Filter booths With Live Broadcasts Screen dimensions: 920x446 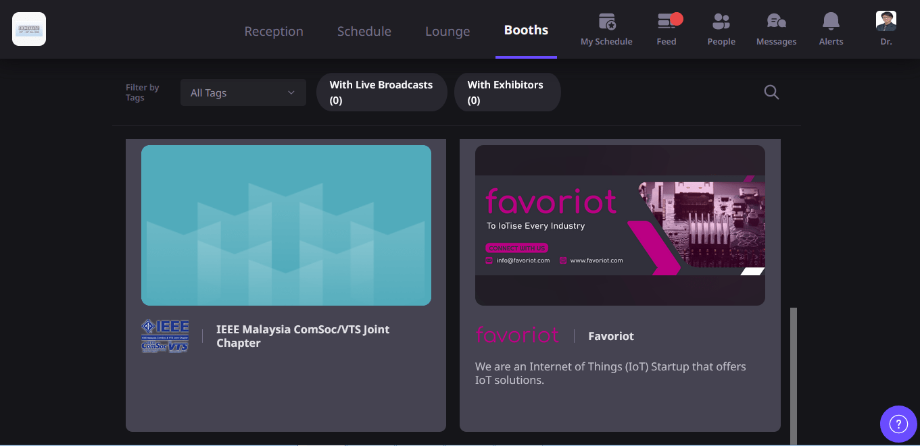[381, 92]
